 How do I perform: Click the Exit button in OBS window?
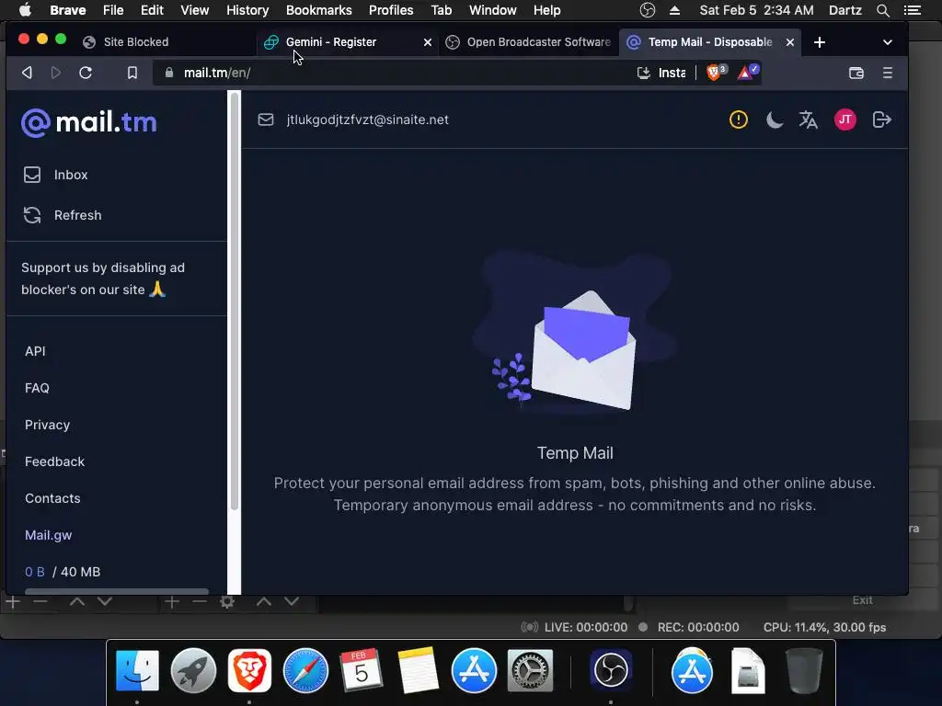[x=862, y=600]
